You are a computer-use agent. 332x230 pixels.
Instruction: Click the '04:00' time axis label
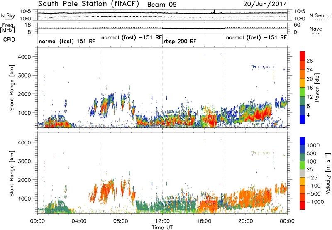tap(79, 221)
